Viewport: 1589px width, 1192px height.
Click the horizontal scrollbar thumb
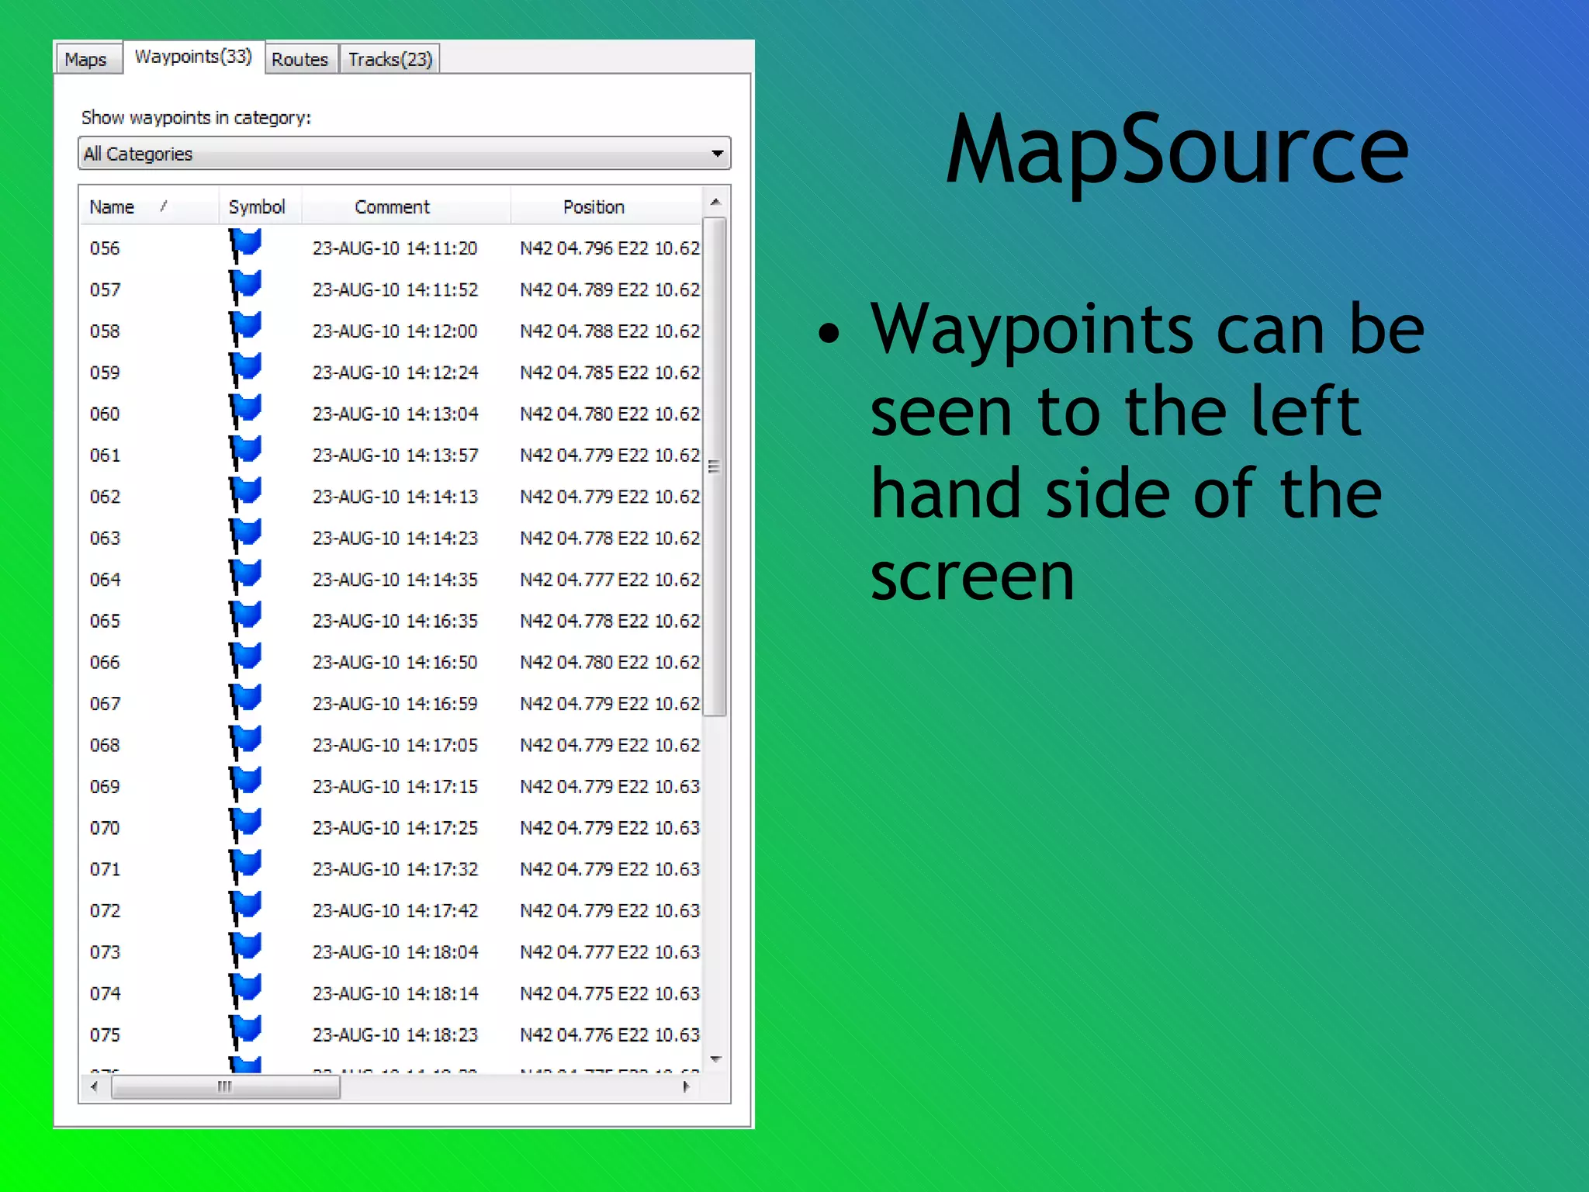225,1086
